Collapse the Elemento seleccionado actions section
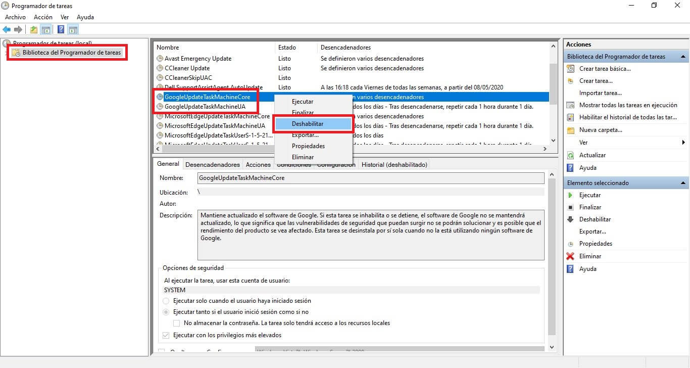Screen dimensions: 690x368 pos(683,183)
